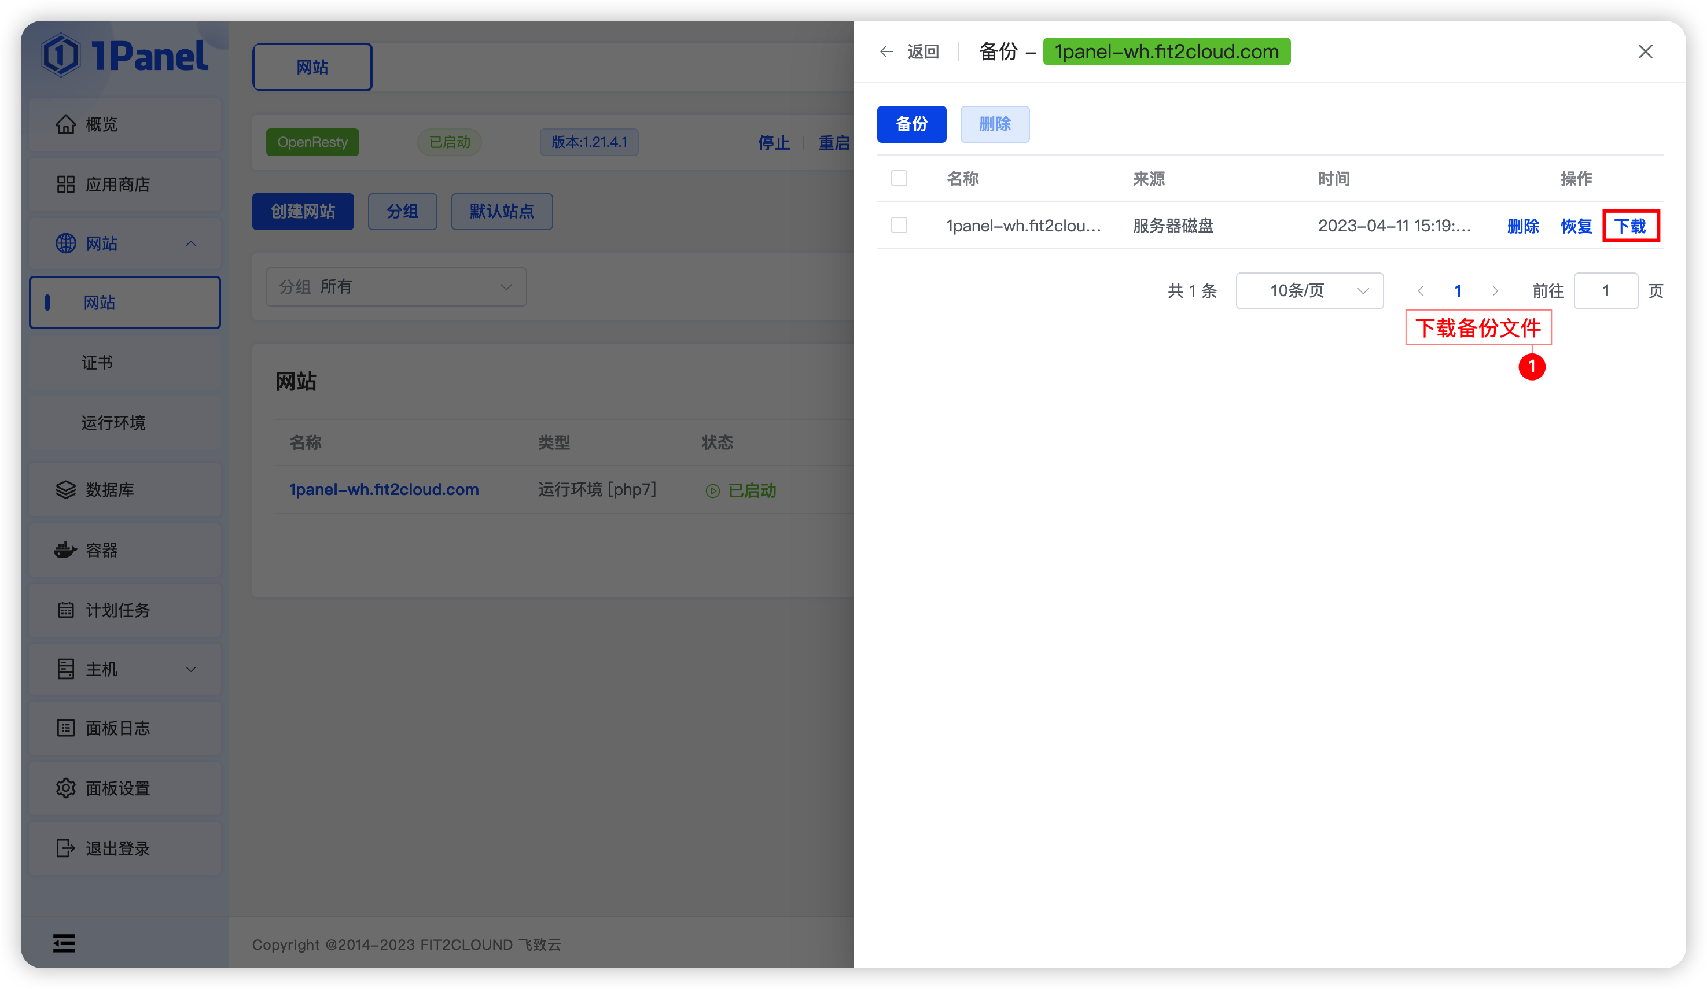The width and height of the screenshot is (1707, 989).
Task: Open 面板日志 panel logs icon
Action: tap(66, 728)
